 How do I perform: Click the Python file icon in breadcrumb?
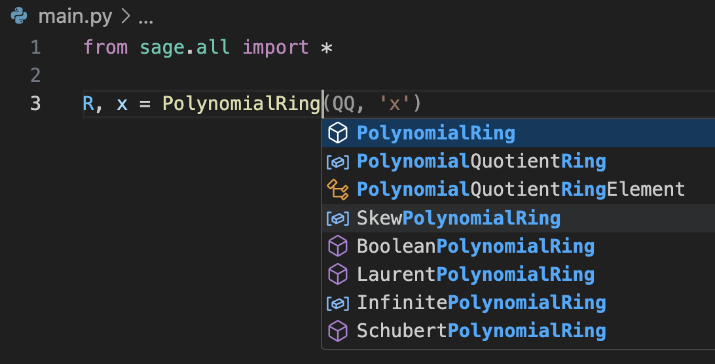(19, 16)
